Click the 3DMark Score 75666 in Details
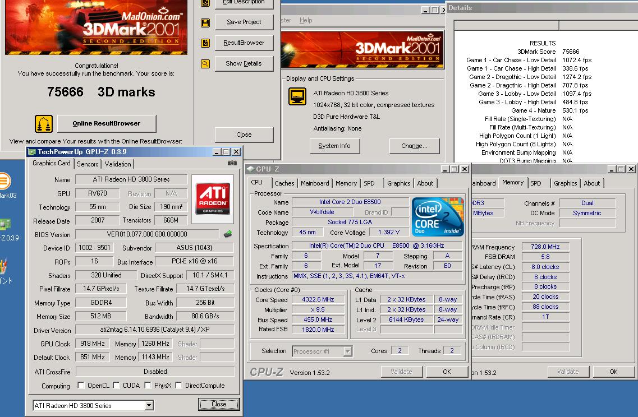The width and height of the screenshot is (638, 417). [571, 52]
